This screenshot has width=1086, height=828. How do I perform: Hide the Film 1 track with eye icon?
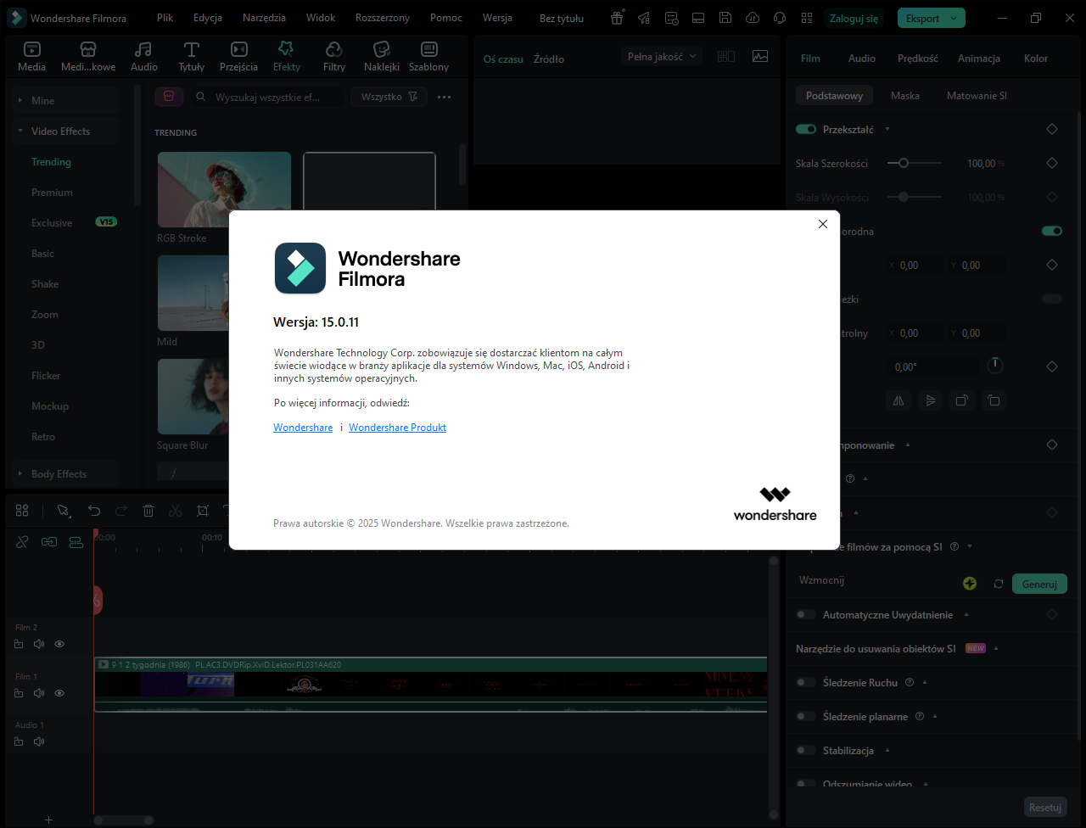(59, 693)
